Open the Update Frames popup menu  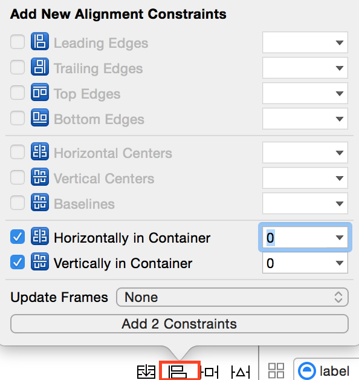[233, 297]
